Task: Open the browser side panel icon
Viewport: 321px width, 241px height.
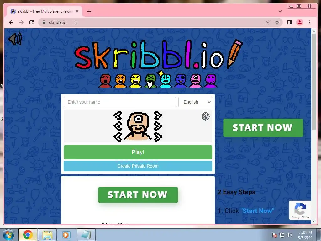Action: click(289, 22)
